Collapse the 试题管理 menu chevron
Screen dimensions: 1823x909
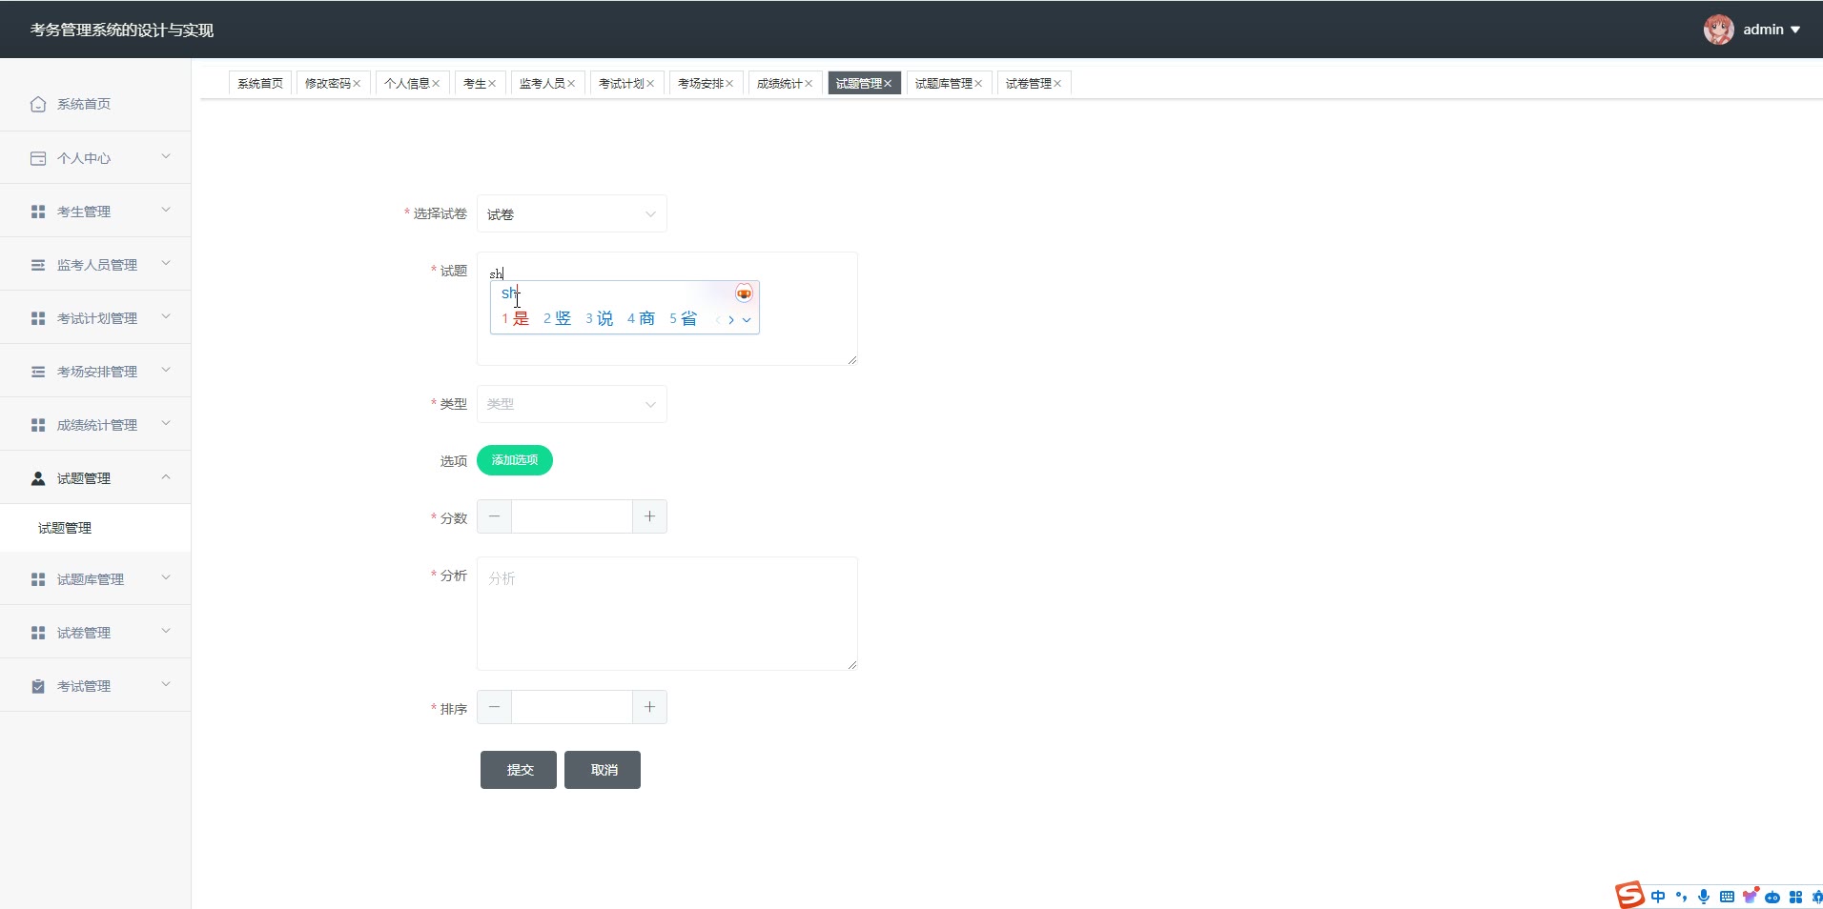pyautogui.click(x=166, y=476)
